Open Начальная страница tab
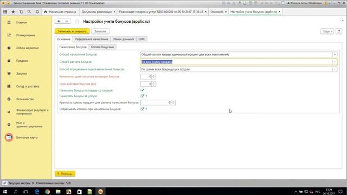This screenshot has width=347, height=195. (60, 12)
